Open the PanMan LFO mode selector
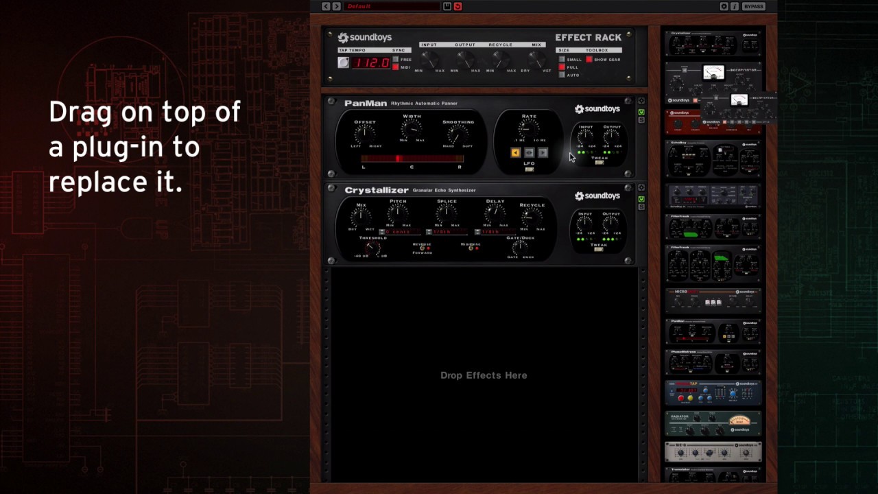 pos(529,169)
